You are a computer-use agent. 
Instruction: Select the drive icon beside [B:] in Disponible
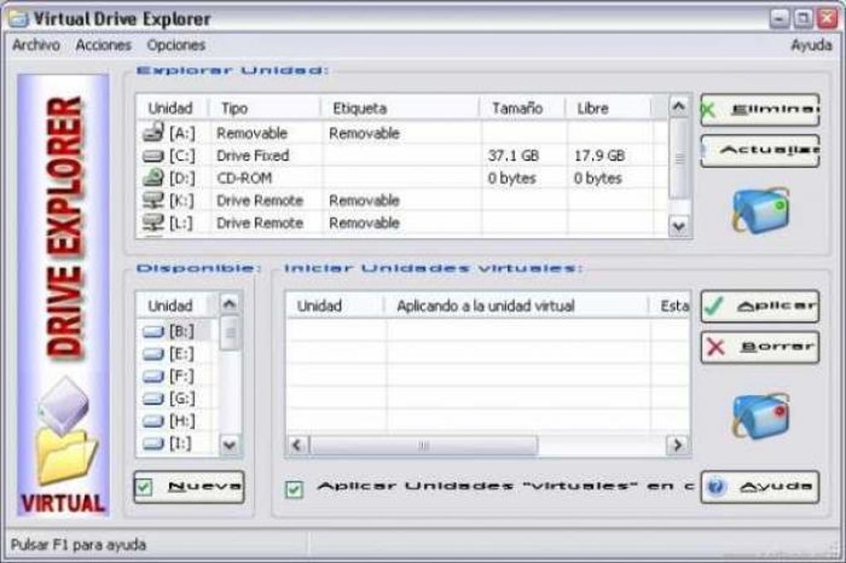pos(153,330)
